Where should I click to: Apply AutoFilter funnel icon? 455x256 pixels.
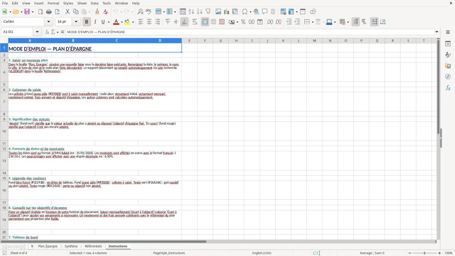pos(208,12)
